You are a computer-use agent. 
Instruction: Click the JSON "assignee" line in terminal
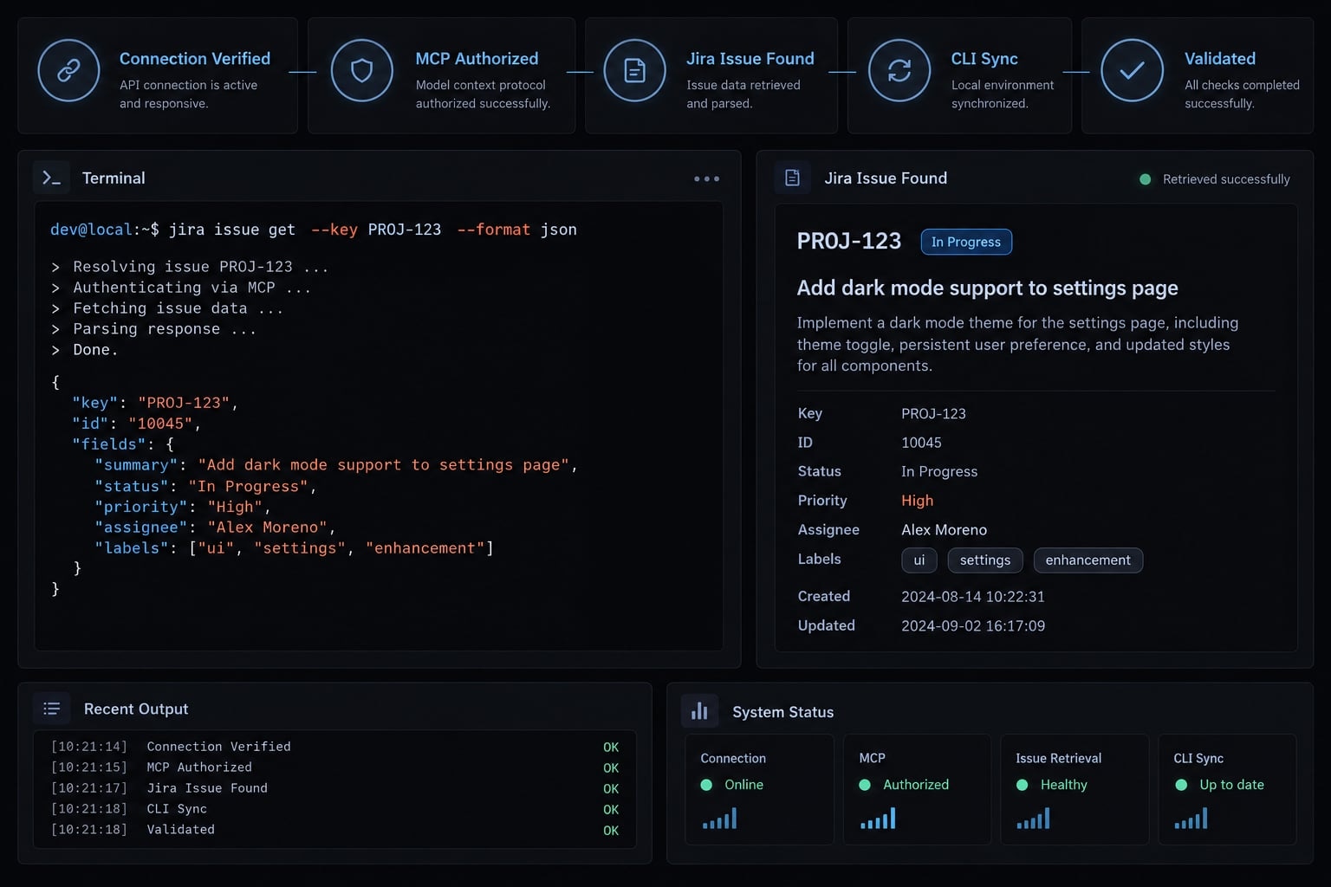[x=215, y=528]
